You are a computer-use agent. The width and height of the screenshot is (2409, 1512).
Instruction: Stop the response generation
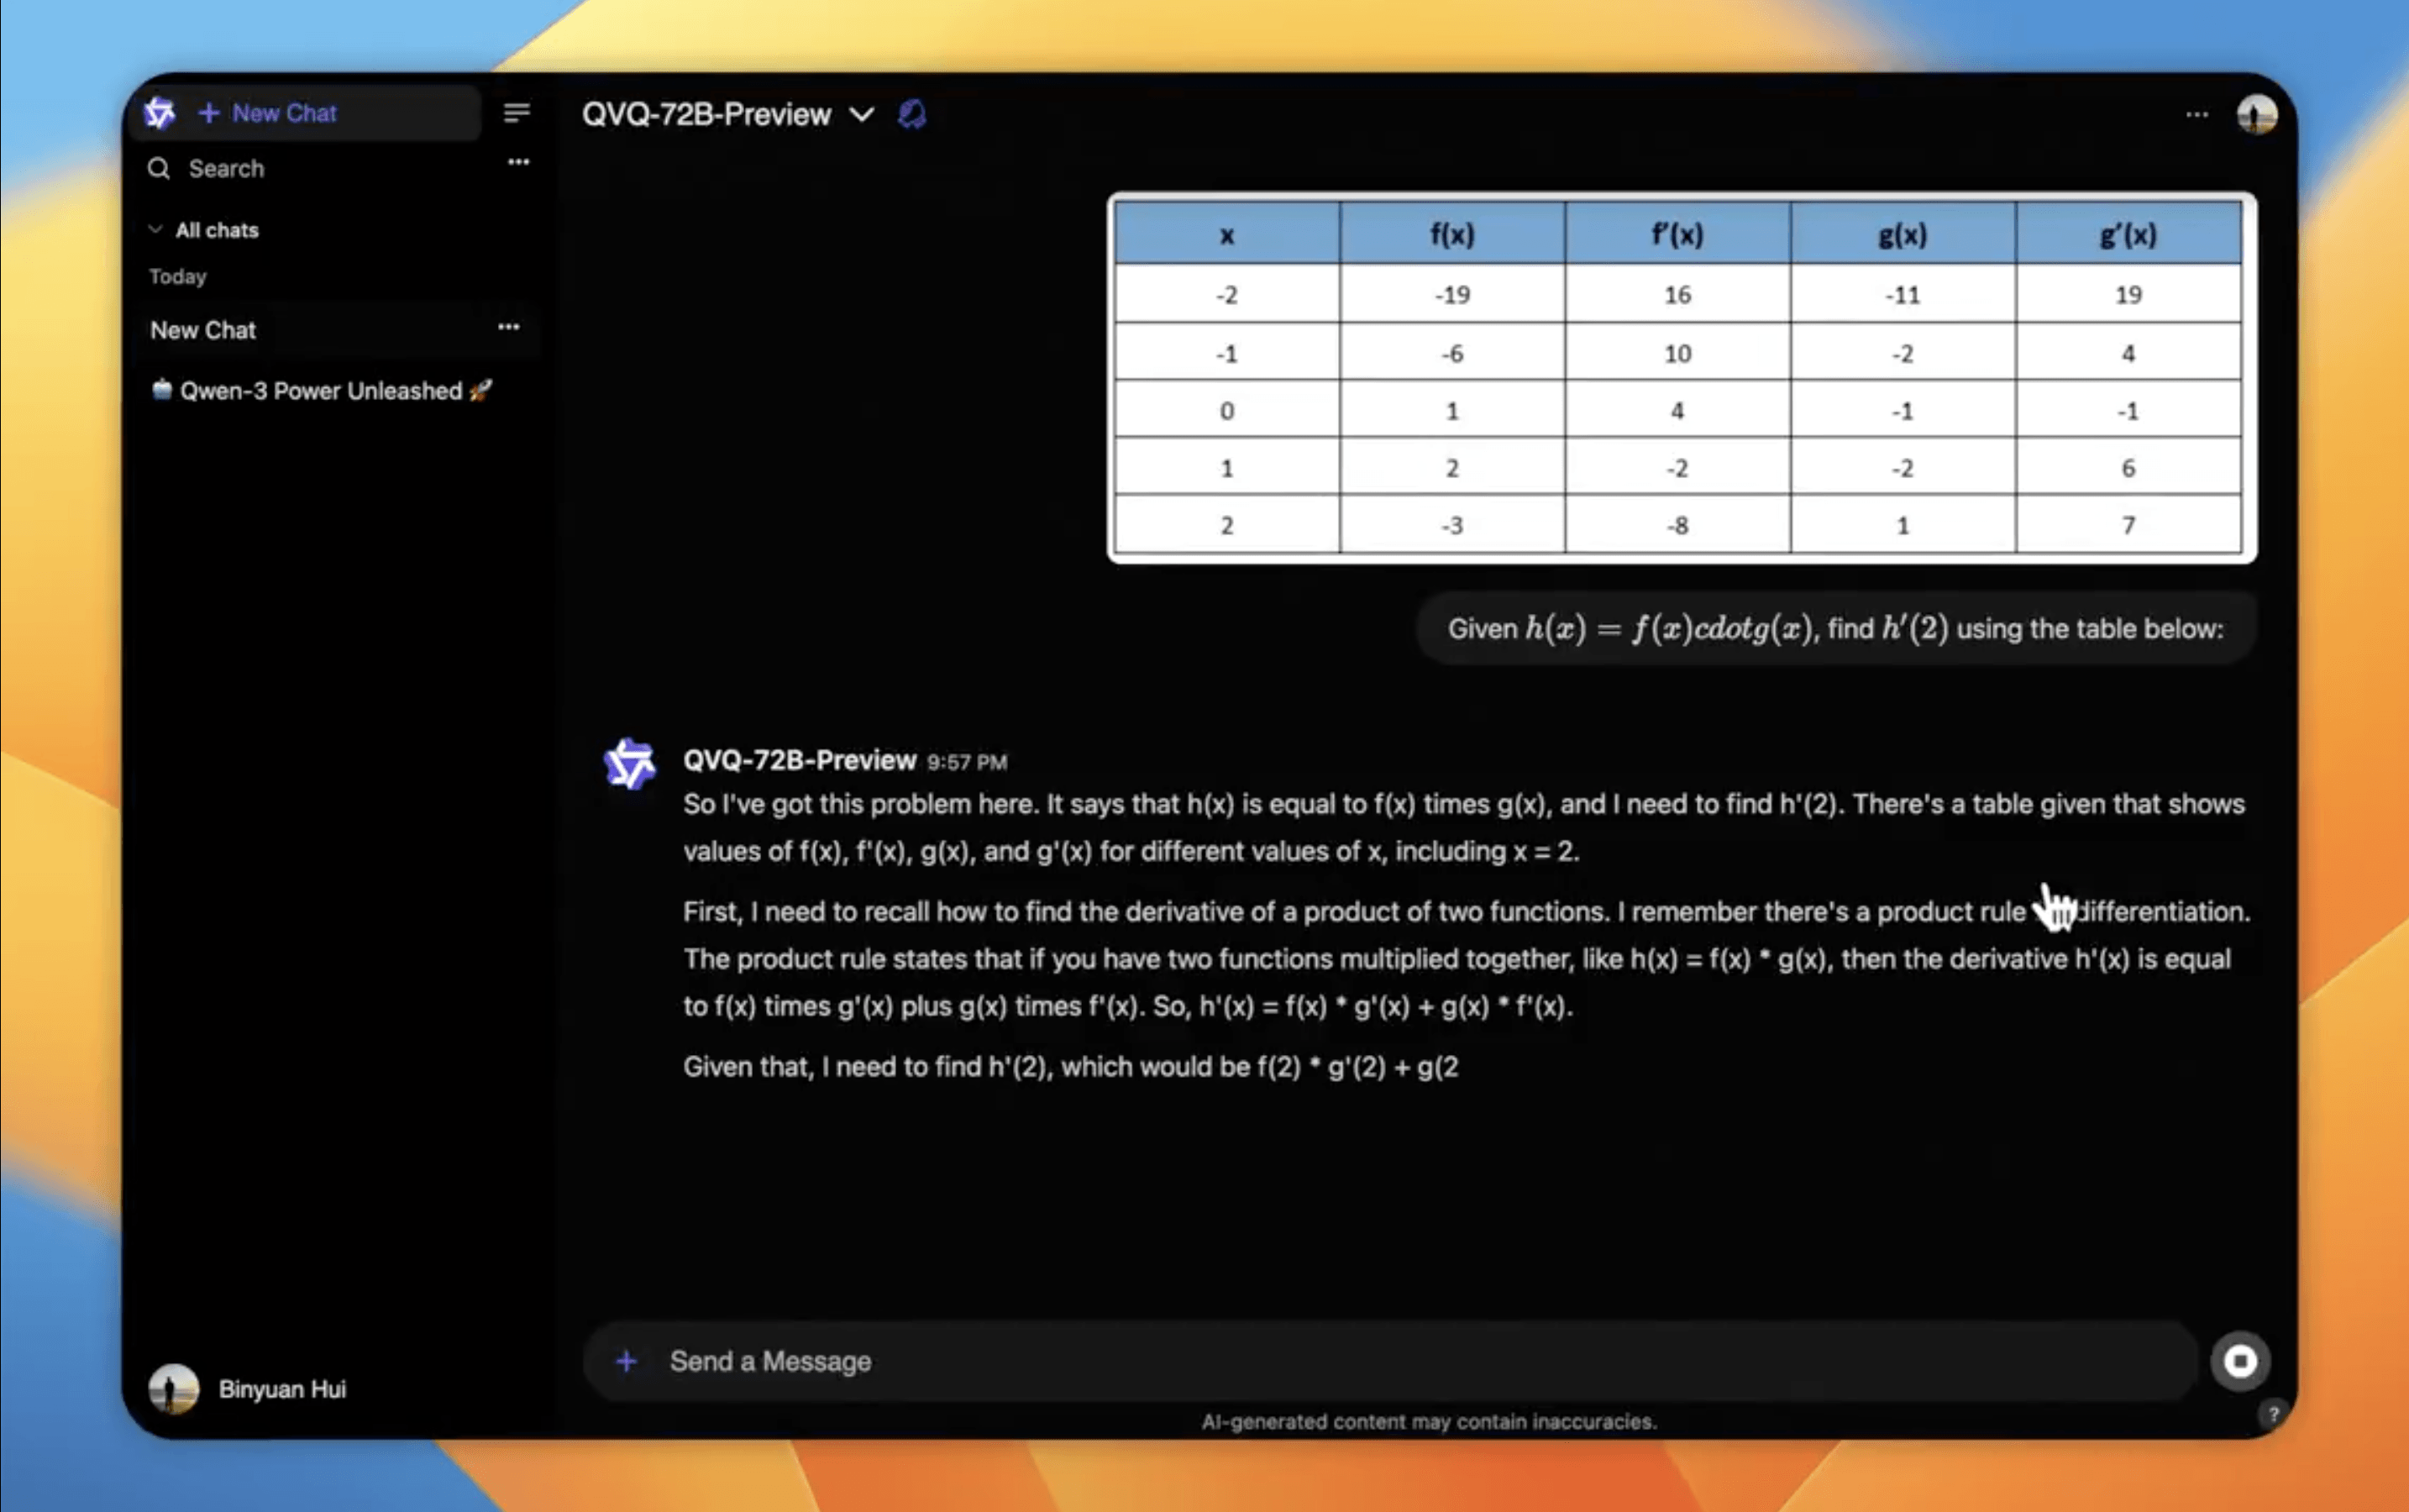[x=2240, y=1361]
